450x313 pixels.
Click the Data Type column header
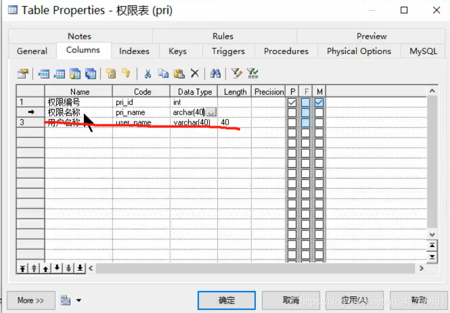tap(194, 92)
